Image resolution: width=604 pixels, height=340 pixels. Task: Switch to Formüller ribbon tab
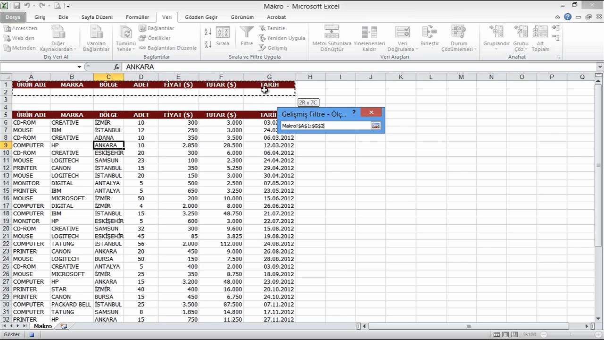[x=137, y=17]
